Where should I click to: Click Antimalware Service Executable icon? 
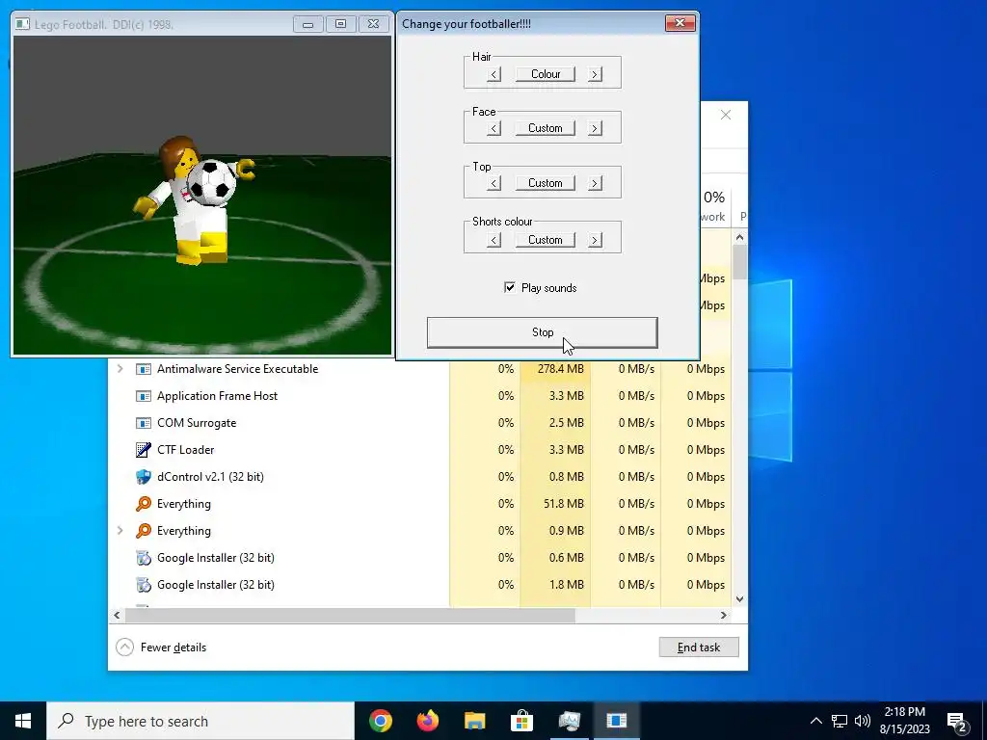(144, 369)
